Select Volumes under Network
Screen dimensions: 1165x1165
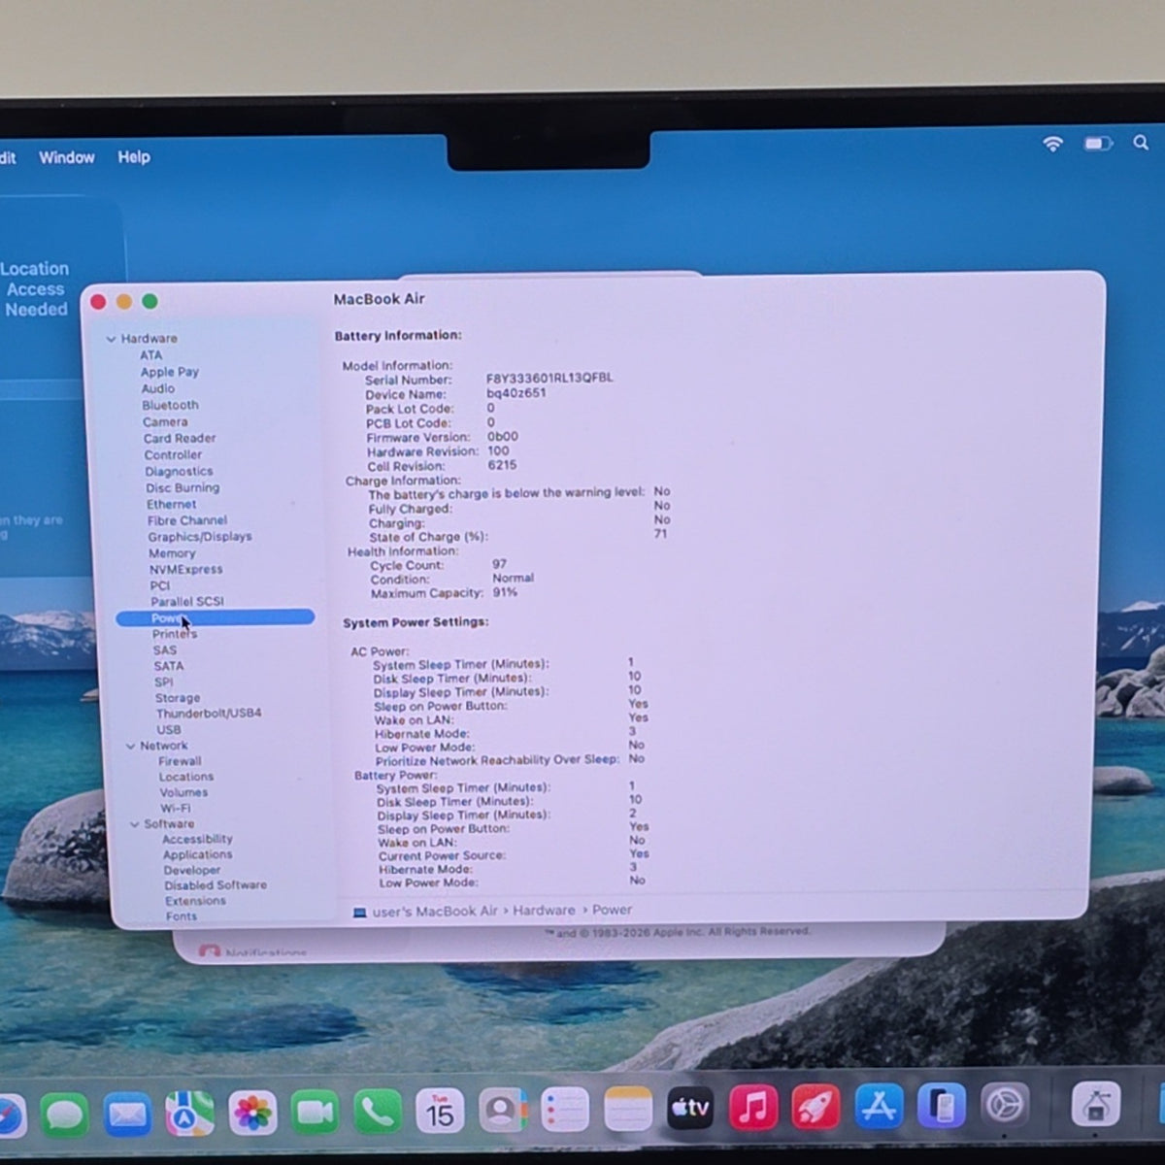coord(183,792)
